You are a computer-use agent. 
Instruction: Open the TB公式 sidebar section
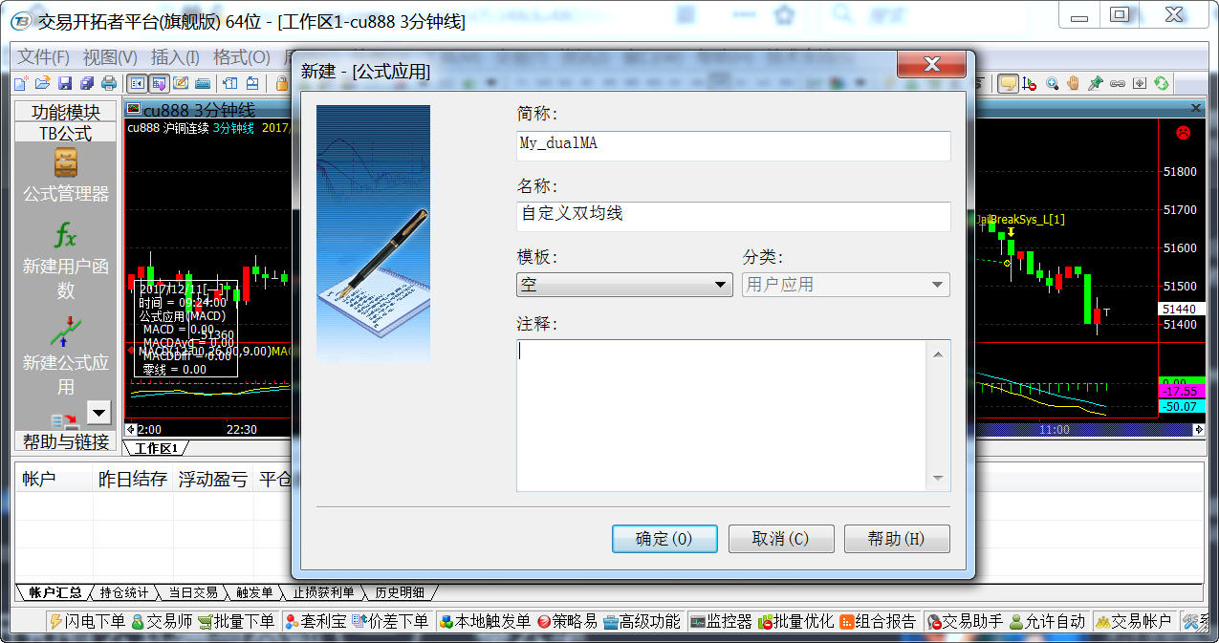point(65,133)
